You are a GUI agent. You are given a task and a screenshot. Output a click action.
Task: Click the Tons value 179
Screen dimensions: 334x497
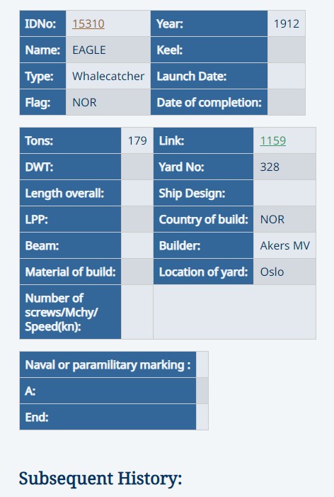click(137, 140)
